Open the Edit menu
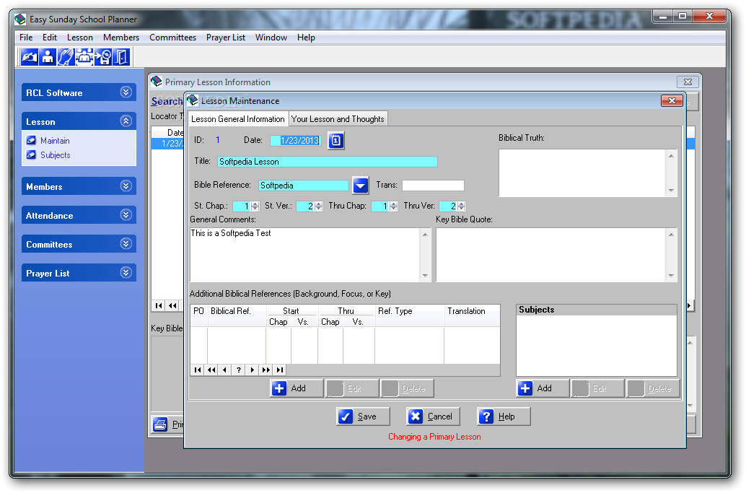Image resolution: width=746 pixels, height=493 pixels. coord(50,38)
